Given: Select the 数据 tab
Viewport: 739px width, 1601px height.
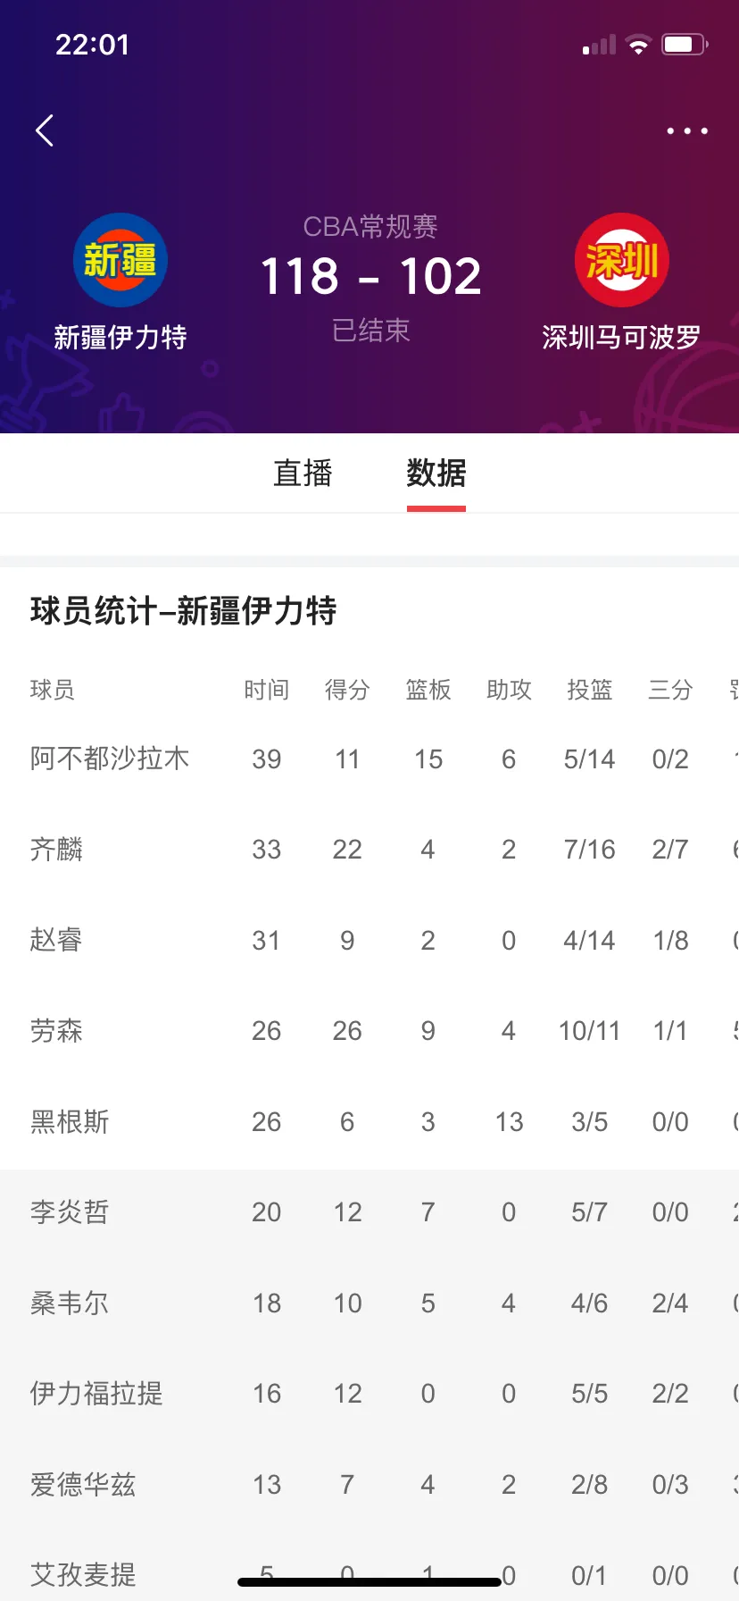Looking at the screenshot, I should tap(436, 473).
